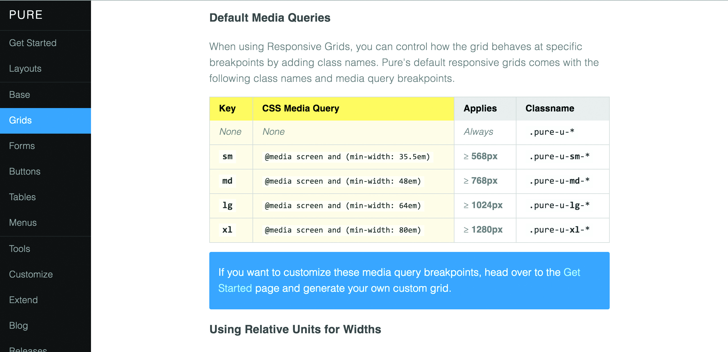Open the Base section in sidebar
The width and height of the screenshot is (728, 352).
click(19, 95)
